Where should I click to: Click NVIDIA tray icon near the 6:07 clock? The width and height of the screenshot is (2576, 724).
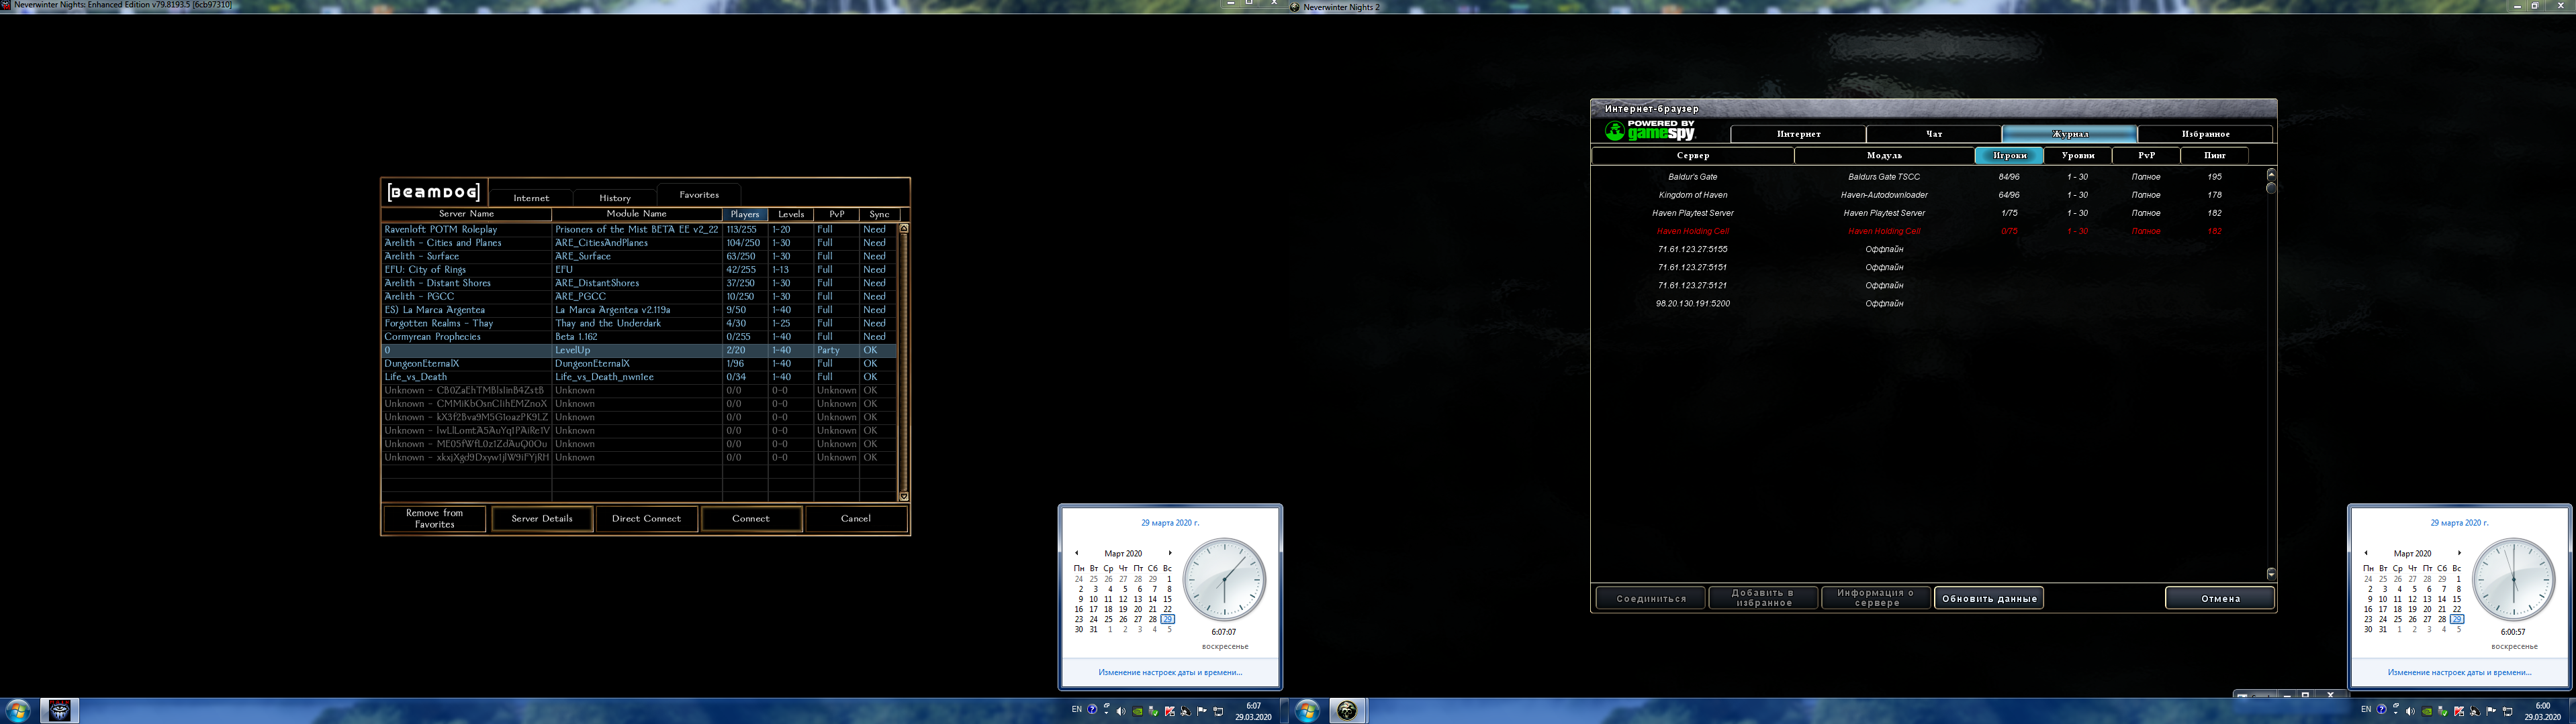coord(1138,712)
